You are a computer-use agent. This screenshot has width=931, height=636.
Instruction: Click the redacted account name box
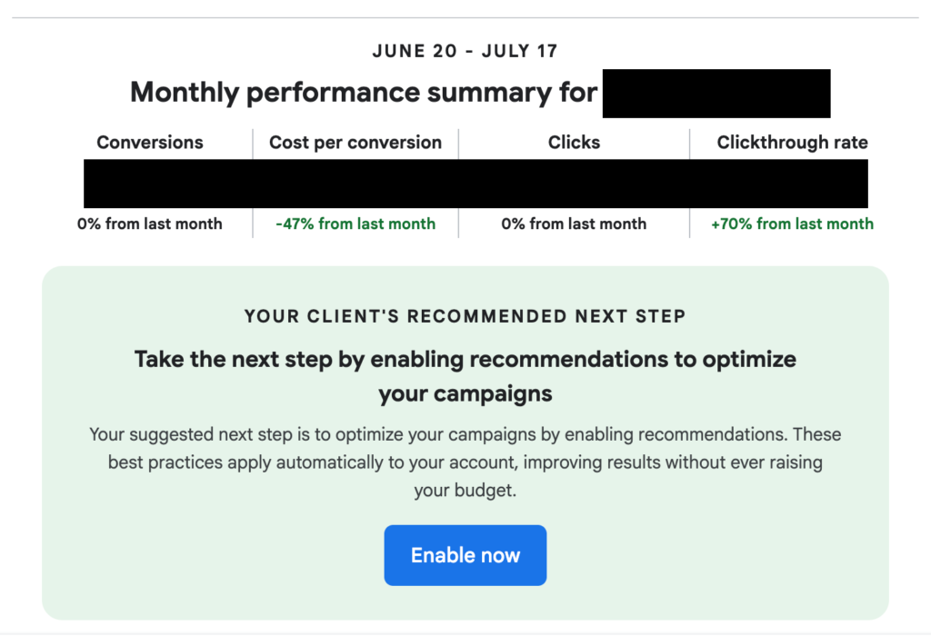[716, 94]
